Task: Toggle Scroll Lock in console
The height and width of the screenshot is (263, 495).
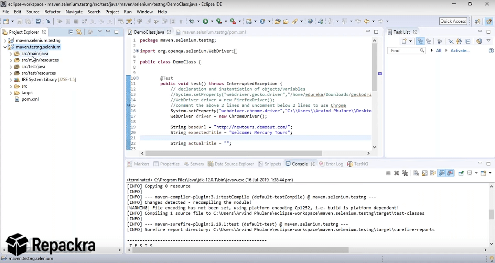Action: 424,173
